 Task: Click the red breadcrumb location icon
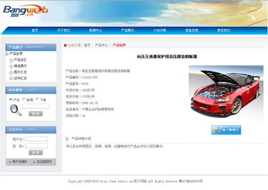click(x=65, y=45)
